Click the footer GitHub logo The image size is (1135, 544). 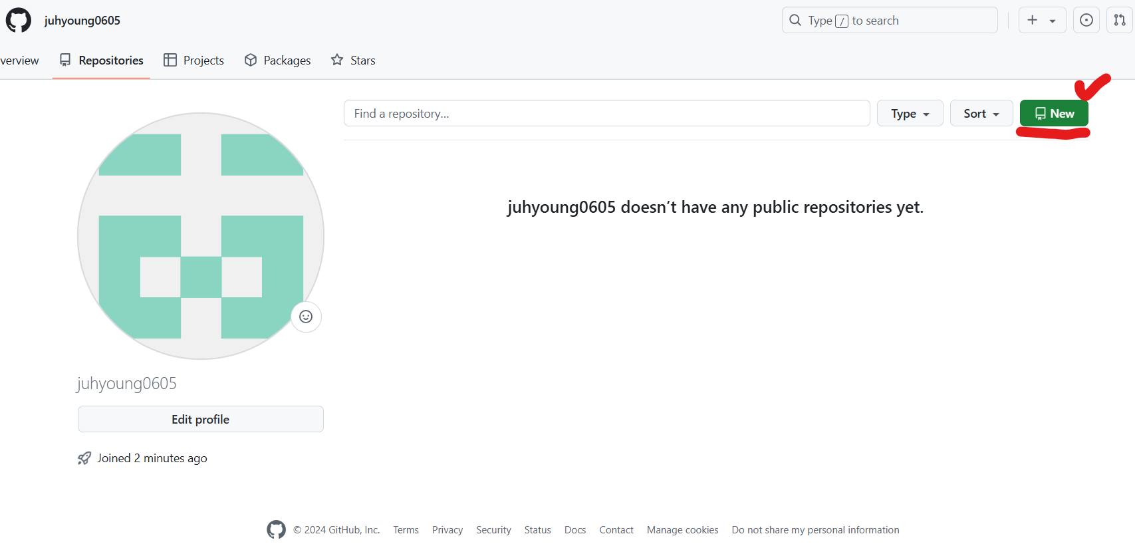tap(276, 529)
